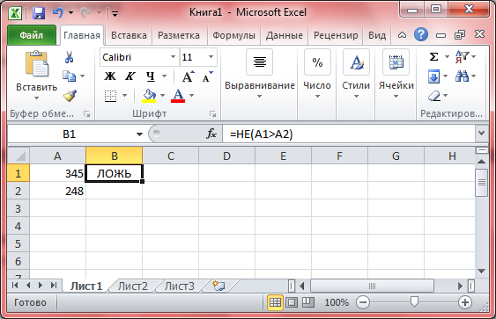Open Customize Quick Access Toolbar dropdown

click(x=115, y=13)
